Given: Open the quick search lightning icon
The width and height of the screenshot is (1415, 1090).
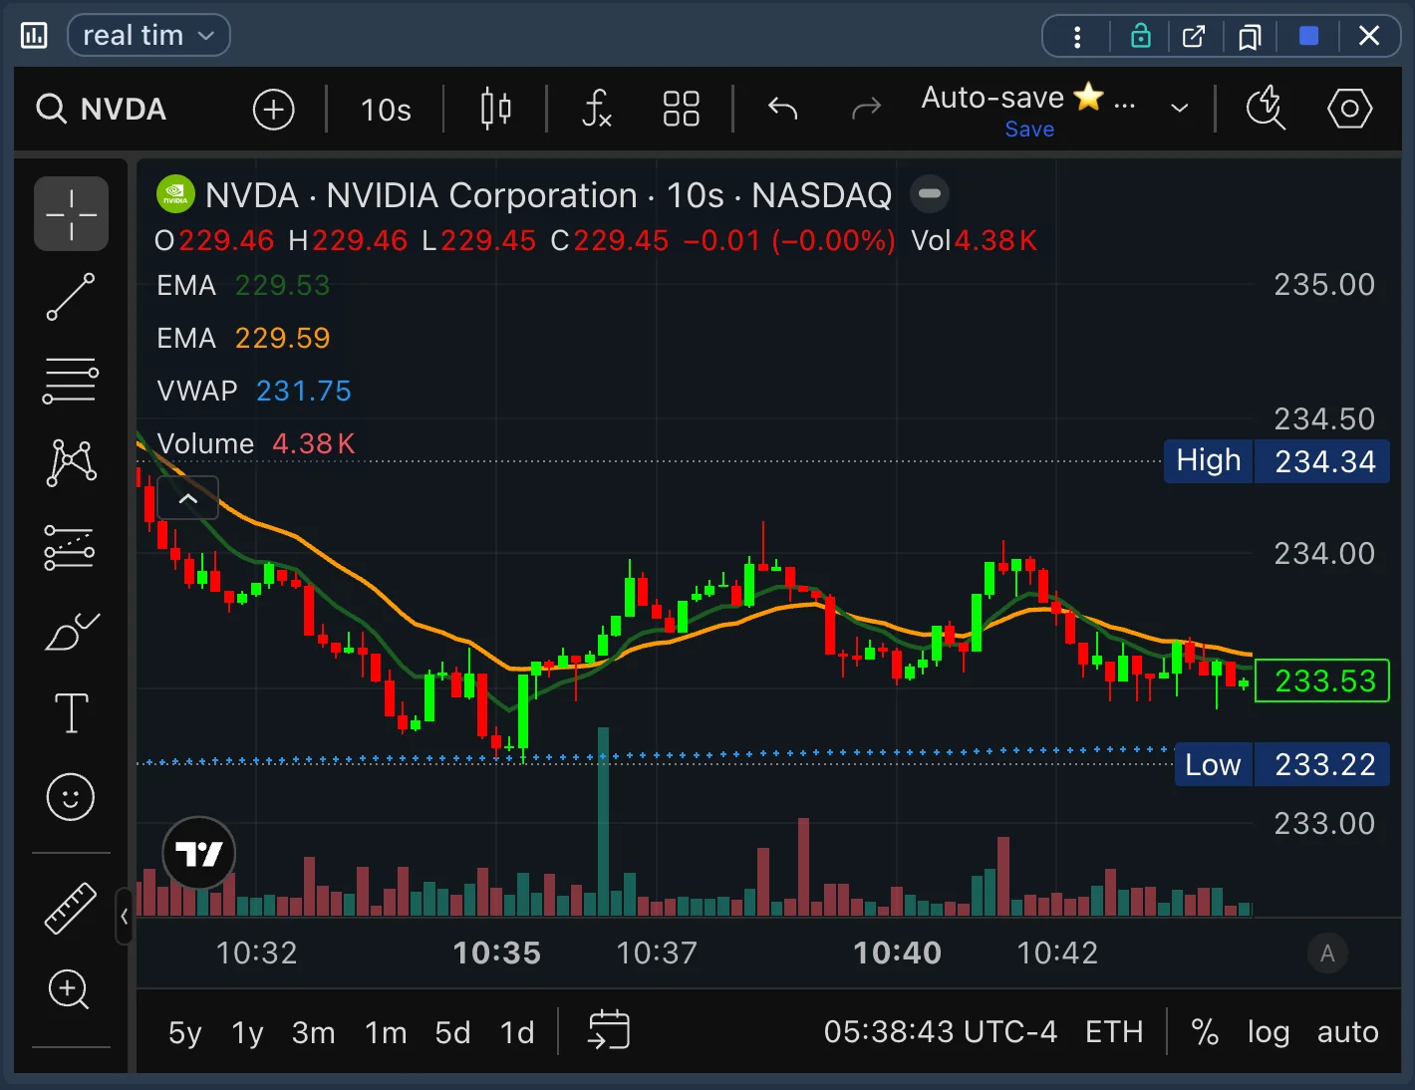Looking at the screenshot, I should coord(1266,109).
